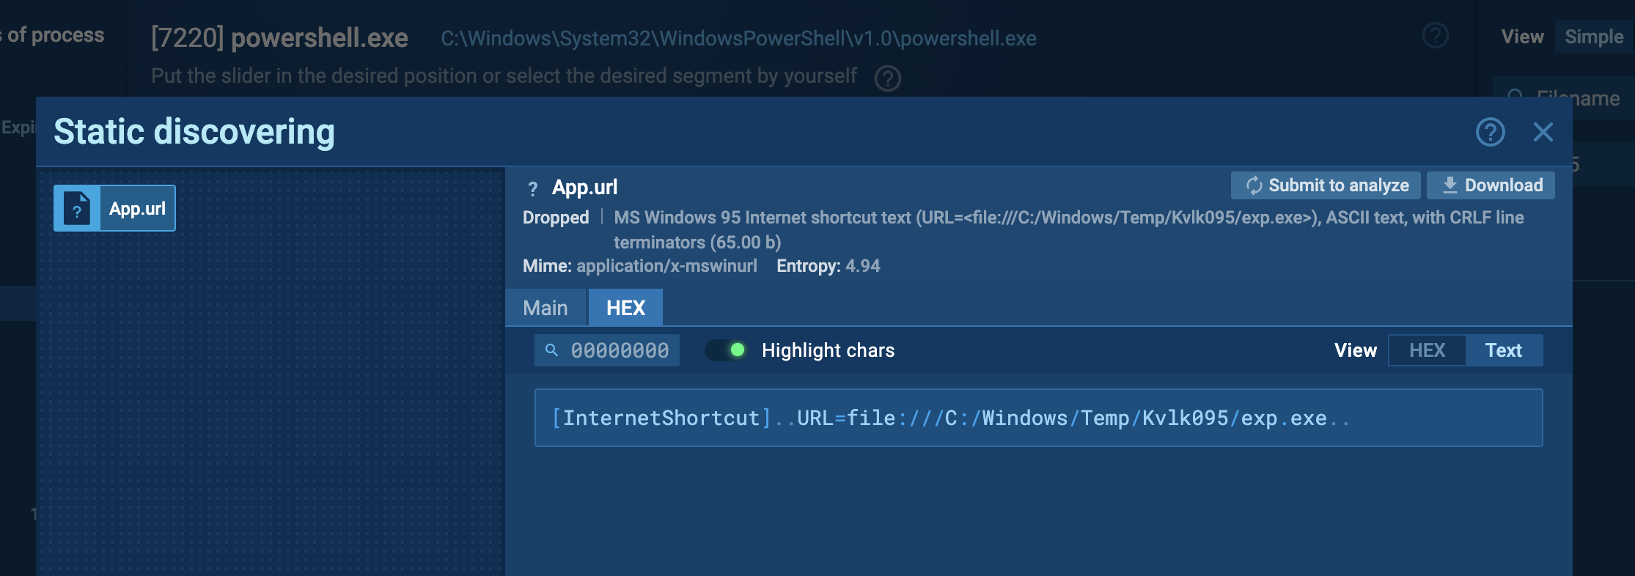Download the App.url file

[x=1491, y=185]
